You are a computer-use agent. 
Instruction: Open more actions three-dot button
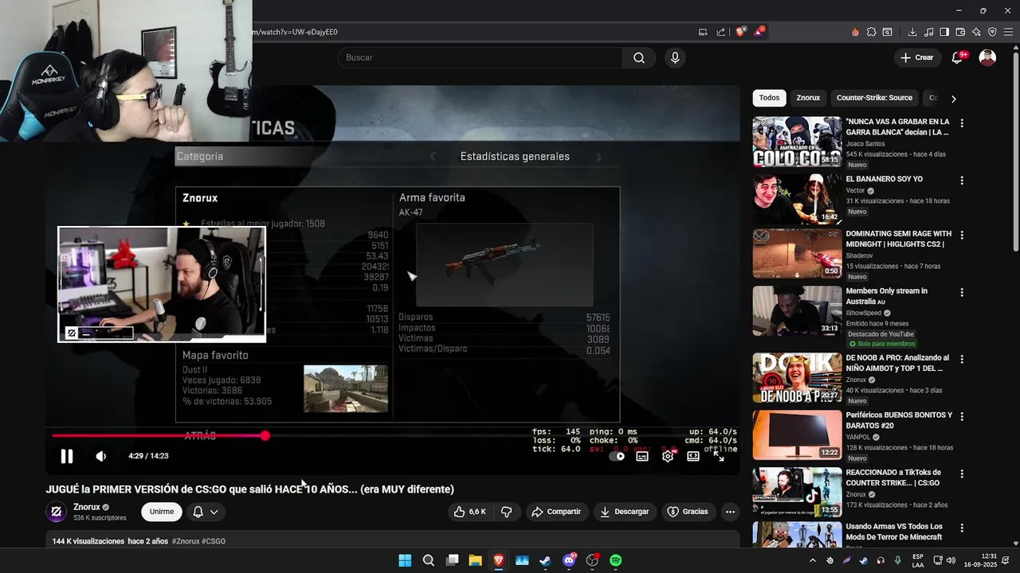tap(730, 512)
